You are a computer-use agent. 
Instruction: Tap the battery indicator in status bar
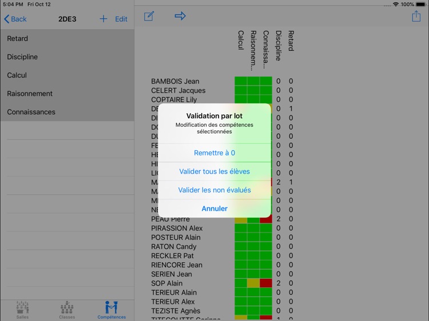[421, 5]
